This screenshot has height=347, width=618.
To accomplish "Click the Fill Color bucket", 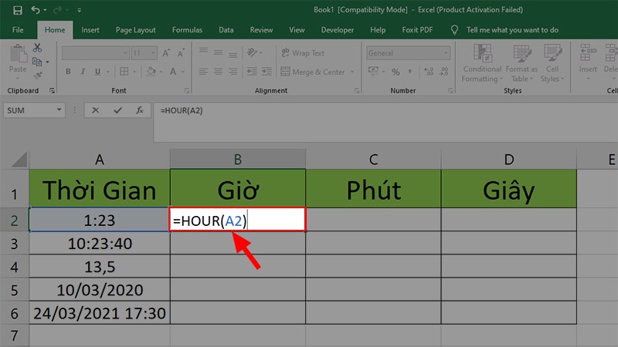I will pos(151,72).
